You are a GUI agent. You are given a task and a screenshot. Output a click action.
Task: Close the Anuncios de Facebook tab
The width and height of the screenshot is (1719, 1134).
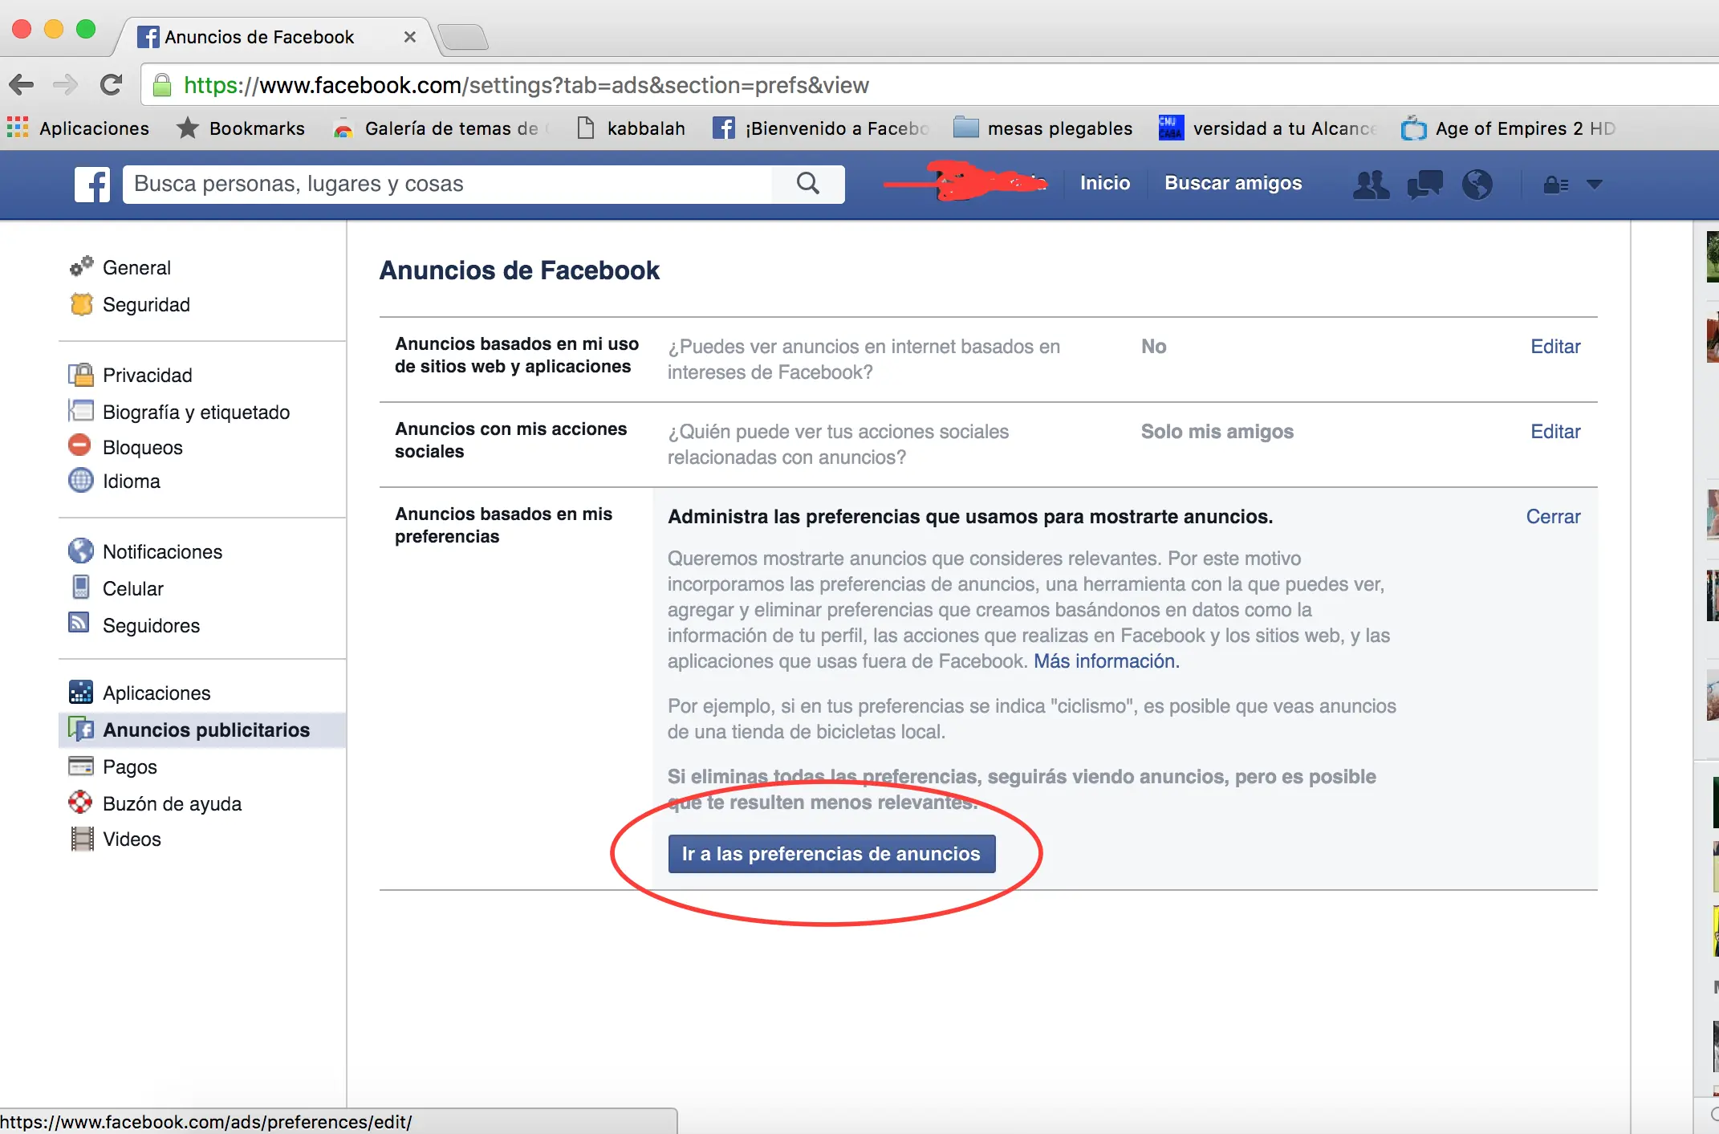tap(409, 37)
